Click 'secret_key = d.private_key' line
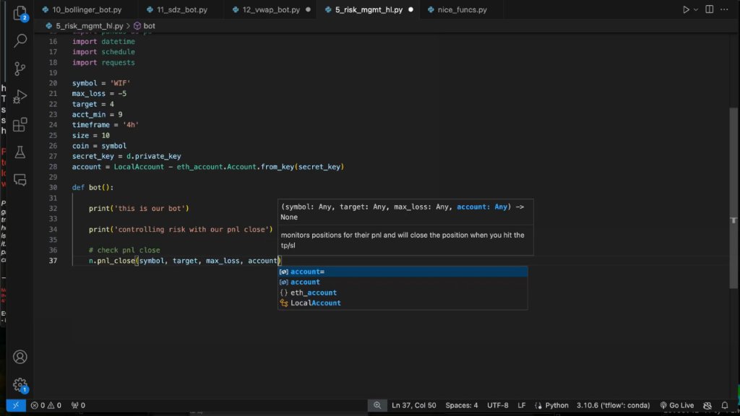The height and width of the screenshot is (416, 740). tap(126, 156)
